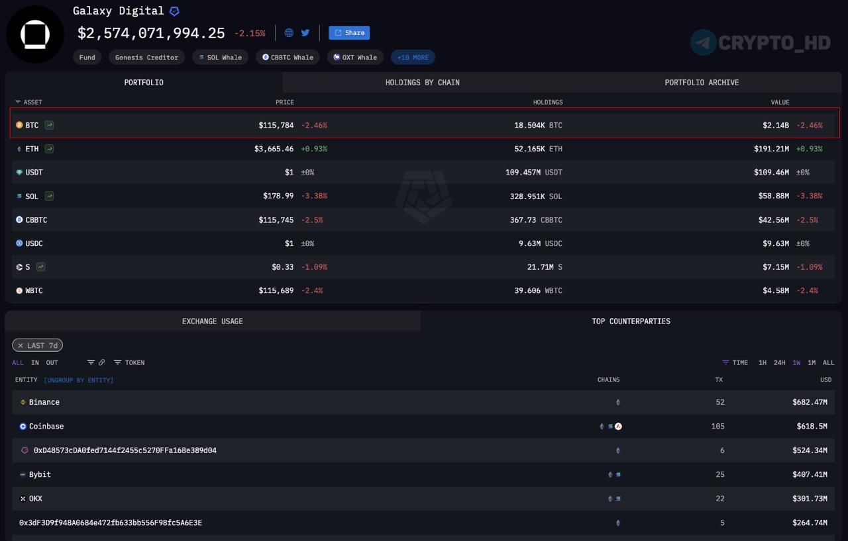Select the OXT Whale tag

tap(355, 58)
